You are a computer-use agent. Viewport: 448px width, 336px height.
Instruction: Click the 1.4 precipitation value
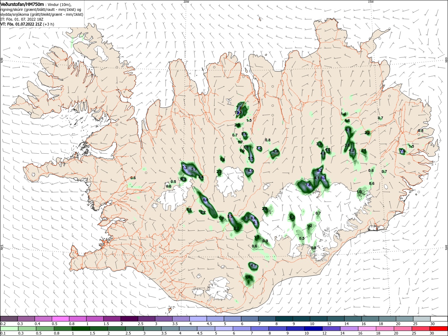click(x=343, y=114)
